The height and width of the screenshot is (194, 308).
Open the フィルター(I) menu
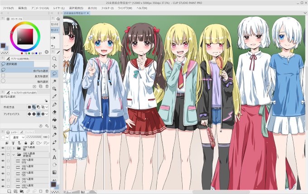coord(107,8)
